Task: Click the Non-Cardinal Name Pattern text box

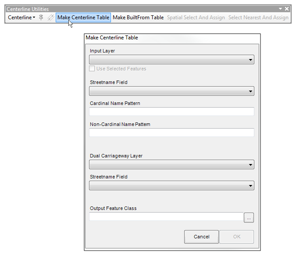Action: click(171, 133)
